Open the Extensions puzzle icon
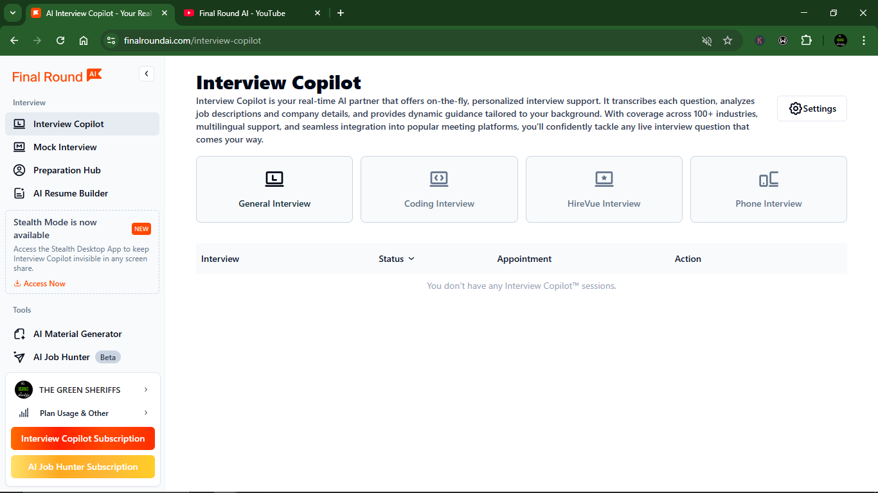The image size is (878, 493). (x=806, y=40)
